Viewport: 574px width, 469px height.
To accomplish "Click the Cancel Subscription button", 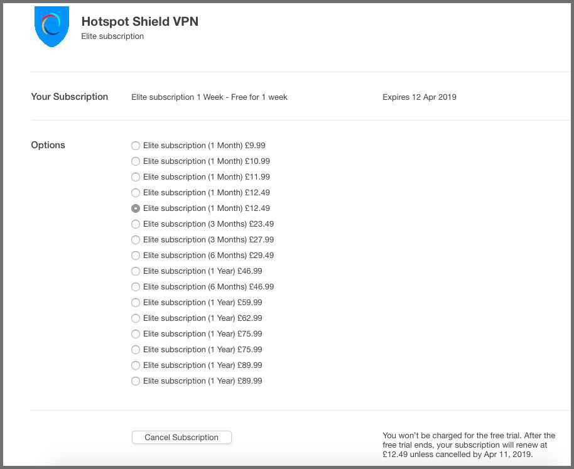I will [181, 438].
